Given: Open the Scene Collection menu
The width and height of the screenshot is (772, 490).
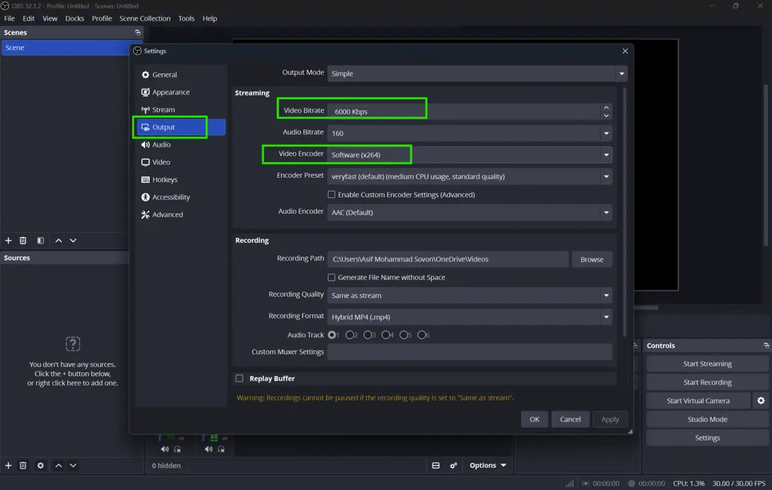Looking at the screenshot, I should tap(145, 19).
